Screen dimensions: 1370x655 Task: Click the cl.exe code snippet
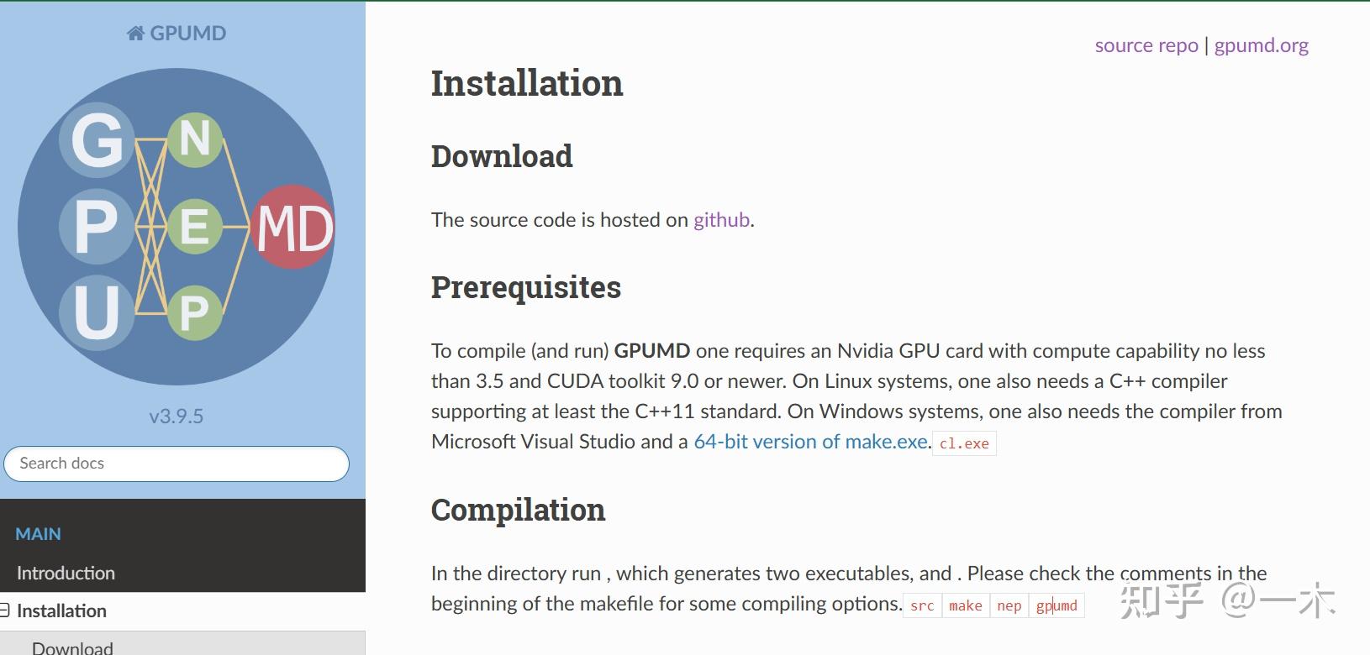[x=964, y=443]
